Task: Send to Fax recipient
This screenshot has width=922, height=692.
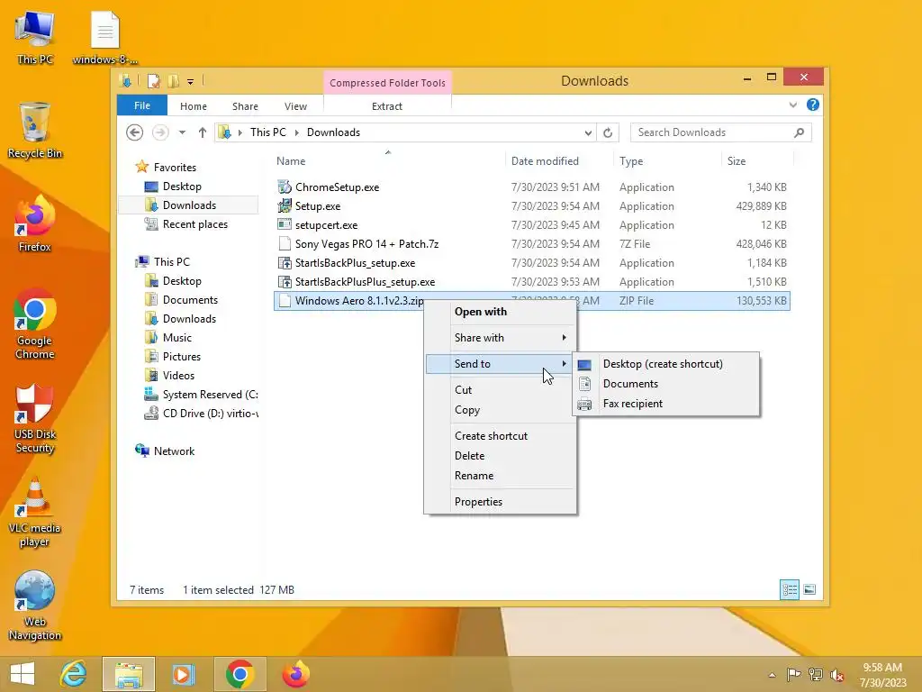Action: tap(665, 404)
